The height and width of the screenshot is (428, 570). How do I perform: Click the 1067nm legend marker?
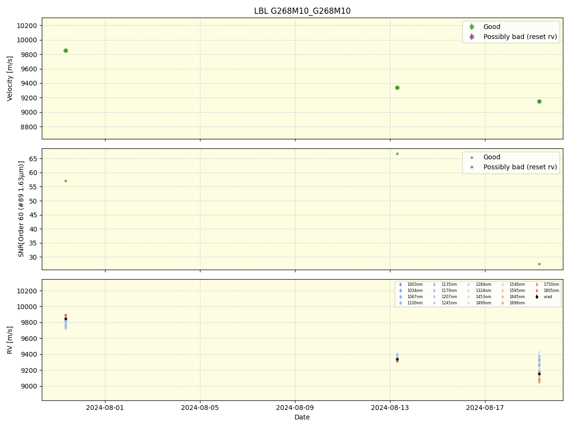(400, 297)
